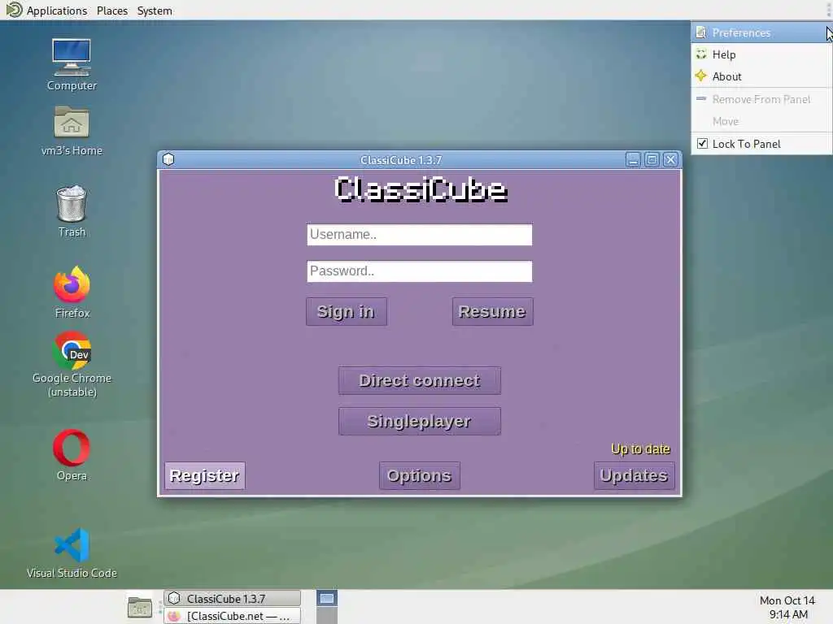Click the ClassiCube window title bar icon
The image size is (833, 624).
168,160
